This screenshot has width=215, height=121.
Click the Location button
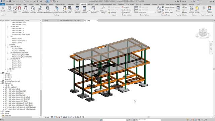(x=125, y=7)
